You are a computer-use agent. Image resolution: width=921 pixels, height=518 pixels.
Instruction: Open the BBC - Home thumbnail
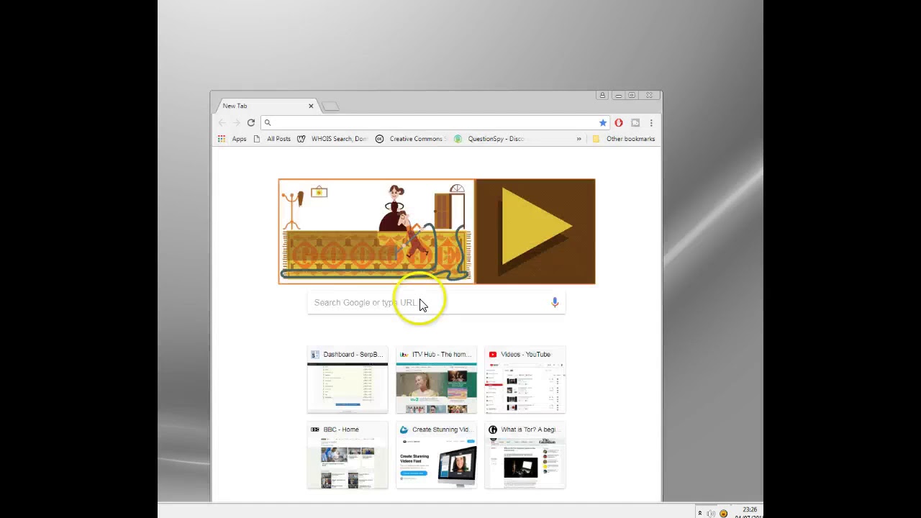[348, 455]
